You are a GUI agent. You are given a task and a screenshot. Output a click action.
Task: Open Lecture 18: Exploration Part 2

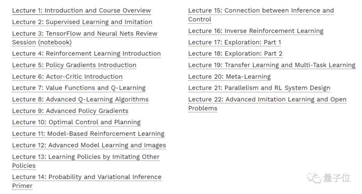coord(235,54)
